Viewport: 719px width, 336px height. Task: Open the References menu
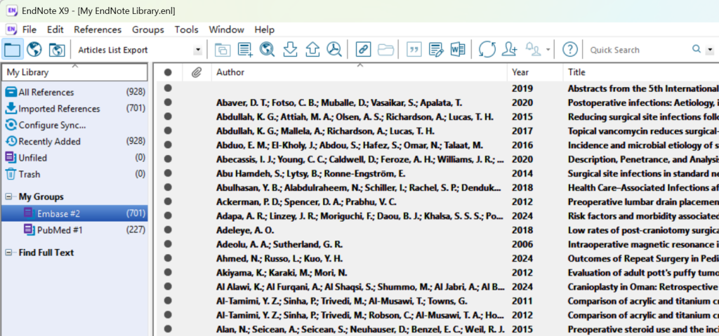(98, 29)
